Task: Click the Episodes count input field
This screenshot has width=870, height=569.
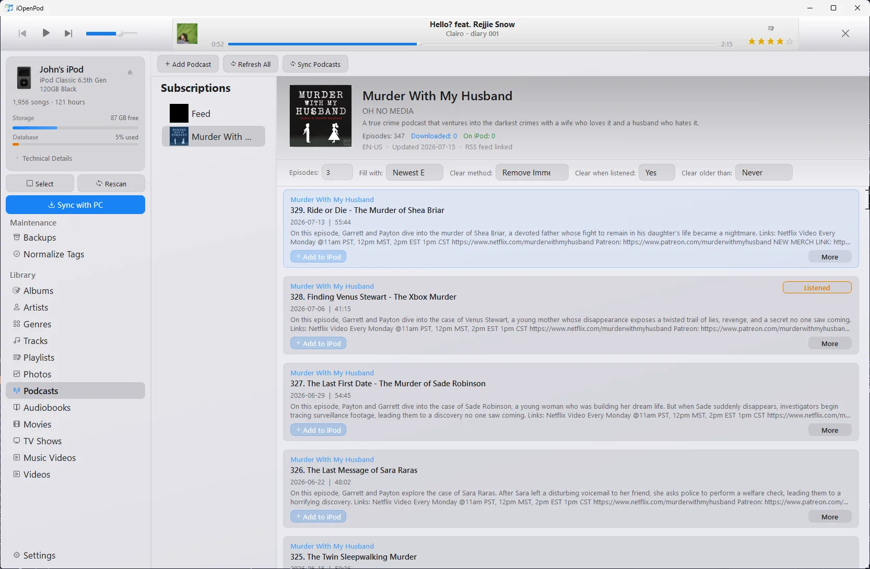Action: coord(337,173)
